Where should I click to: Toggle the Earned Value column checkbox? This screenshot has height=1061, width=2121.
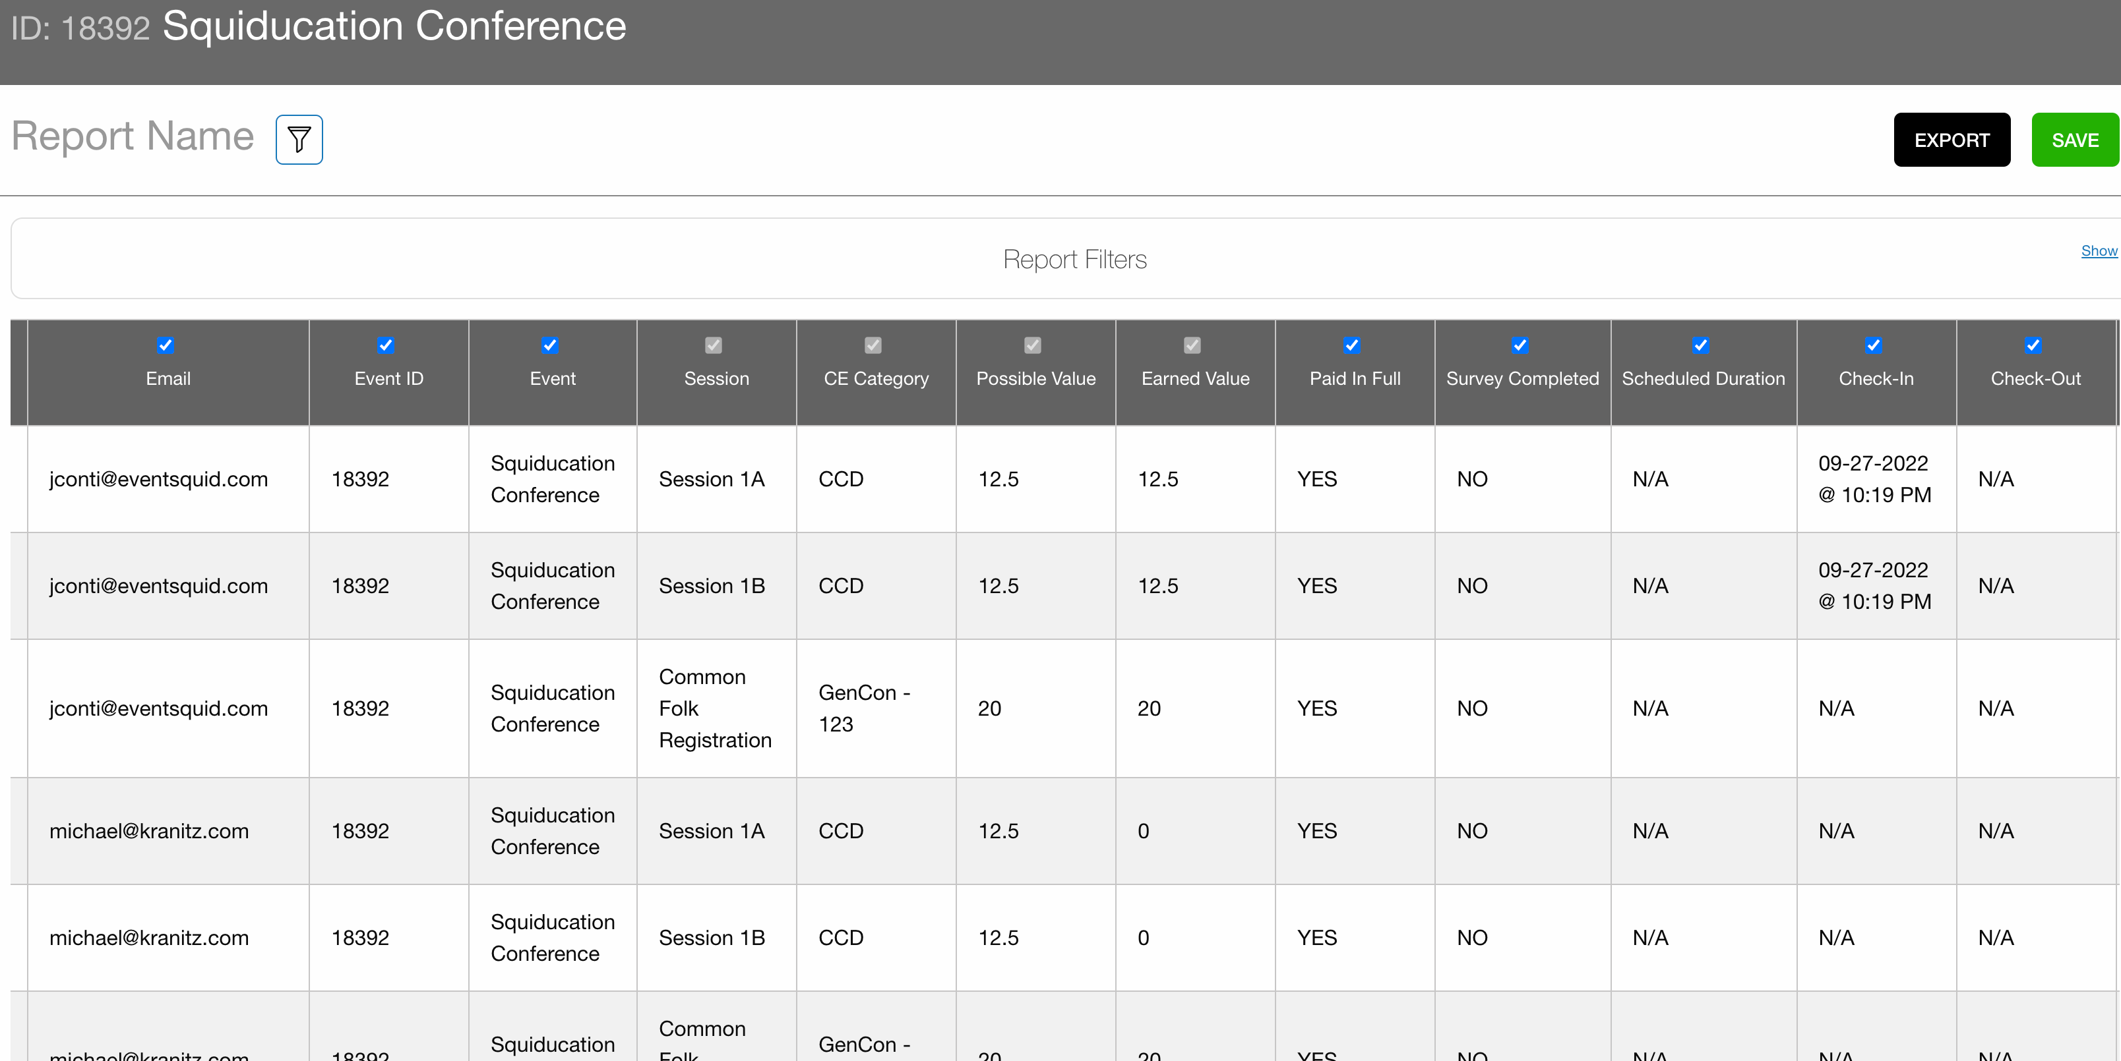[x=1192, y=345]
